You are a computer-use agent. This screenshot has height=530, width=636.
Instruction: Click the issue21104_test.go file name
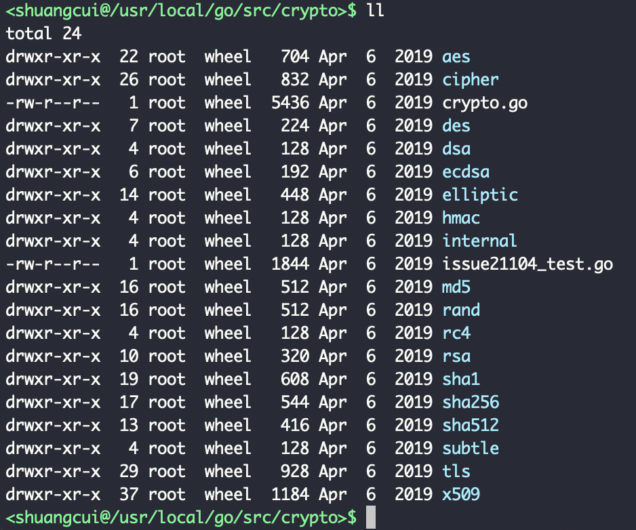(x=527, y=264)
